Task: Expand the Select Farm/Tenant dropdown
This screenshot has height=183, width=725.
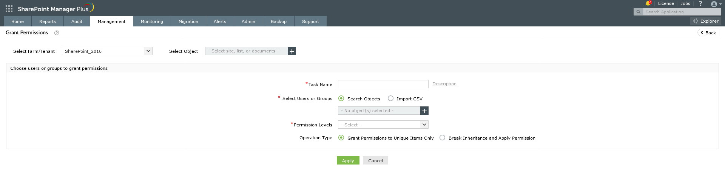Action: 148,51
